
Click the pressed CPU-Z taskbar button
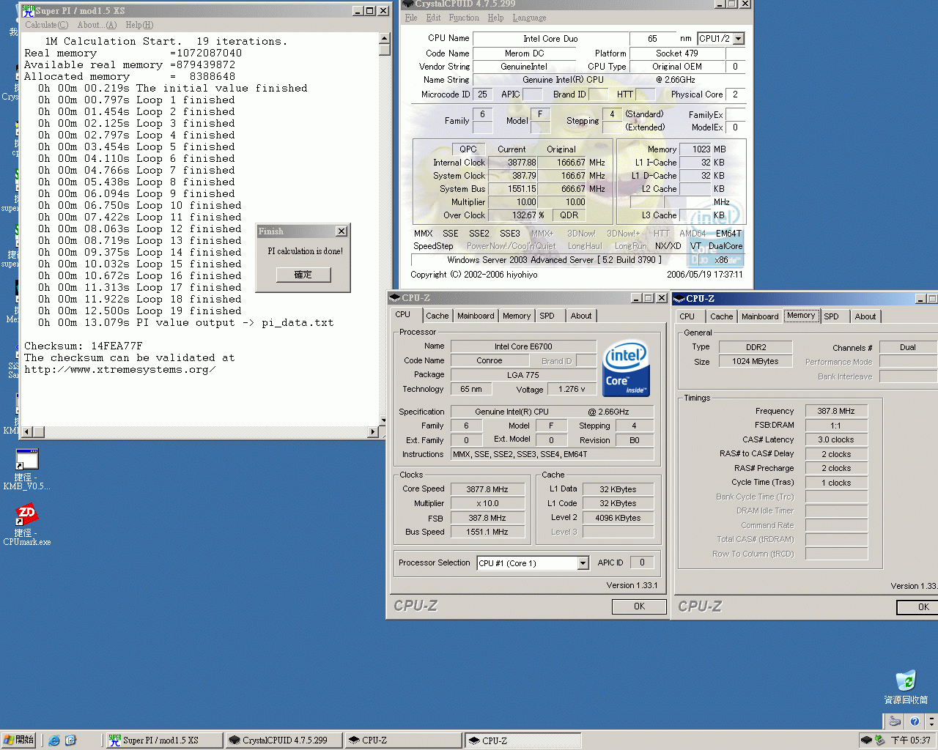[x=523, y=740]
